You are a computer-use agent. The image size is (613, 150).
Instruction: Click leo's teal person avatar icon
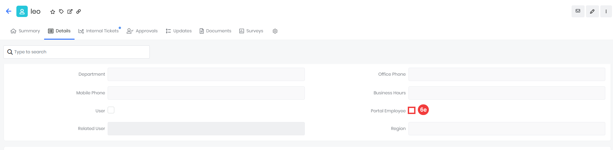22,11
